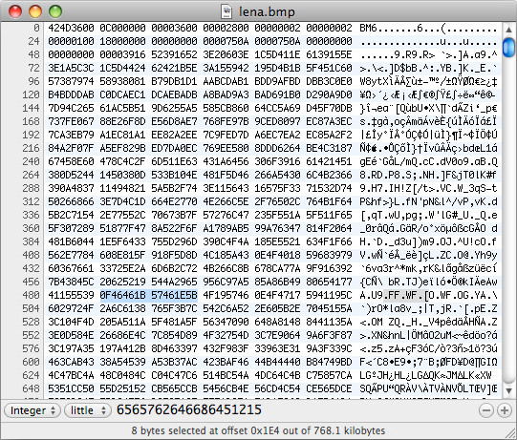Viewport: 517px width, 440px height.
Task: Click the inspector value 6565762646686451215
Action: click(x=189, y=409)
